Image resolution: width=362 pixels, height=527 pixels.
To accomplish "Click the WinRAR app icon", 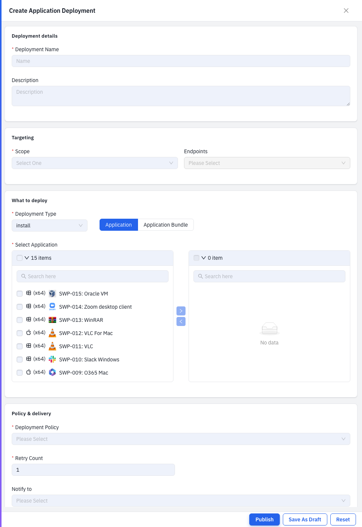I will click(x=52, y=320).
